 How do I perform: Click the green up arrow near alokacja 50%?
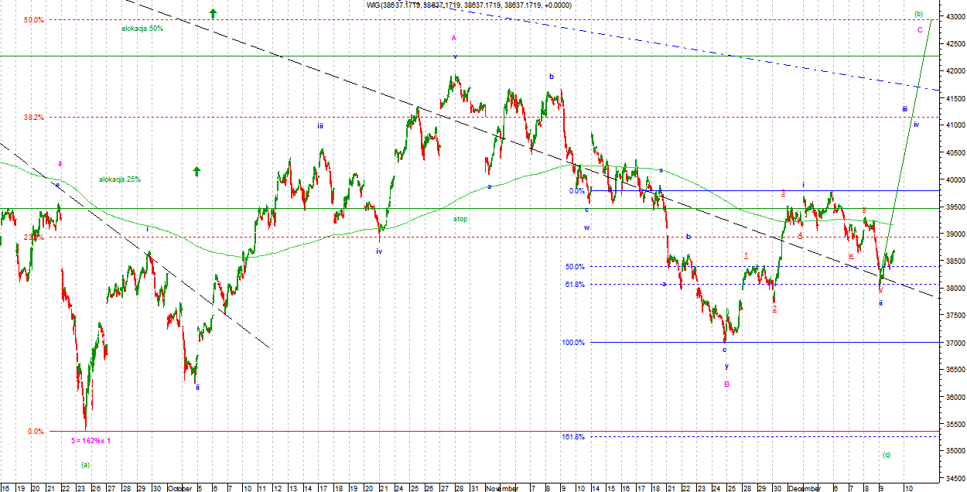[213, 13]
